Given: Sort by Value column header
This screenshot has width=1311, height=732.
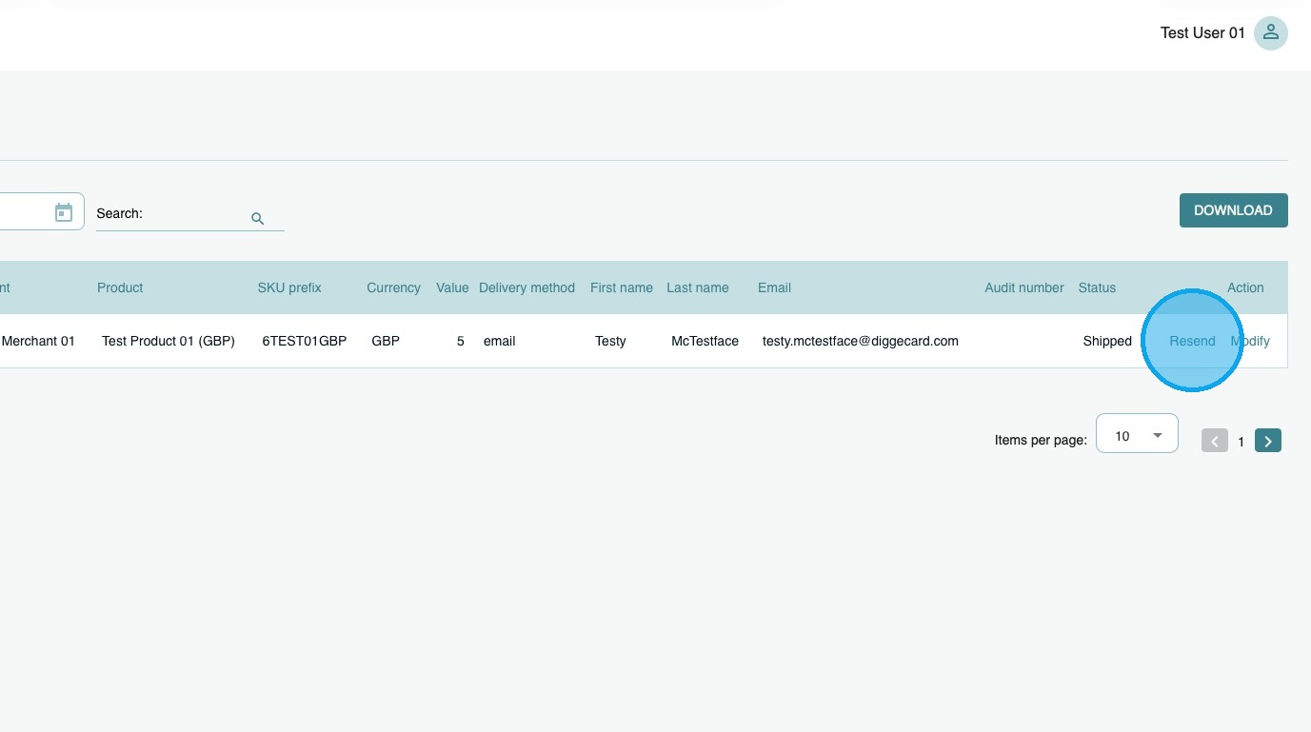Looking at the screenshot, I should click(x=452, y=287).
